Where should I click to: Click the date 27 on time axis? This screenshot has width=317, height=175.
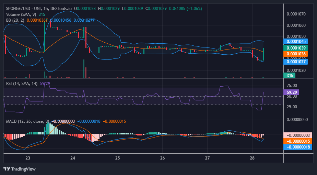coord(208,158)
